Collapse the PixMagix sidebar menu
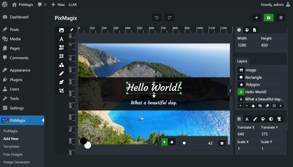 [x=42, y=120]
